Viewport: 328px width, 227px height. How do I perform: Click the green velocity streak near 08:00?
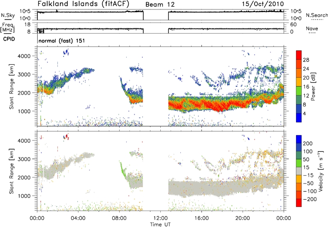pyautogui.click(x=123, y=170)
